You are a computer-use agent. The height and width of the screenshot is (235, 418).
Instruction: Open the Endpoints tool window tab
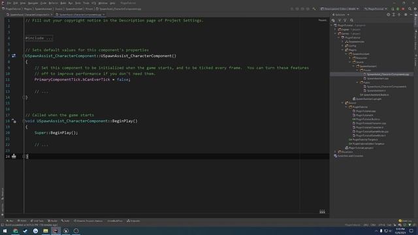pyautogui.click(x=133, y=221)
